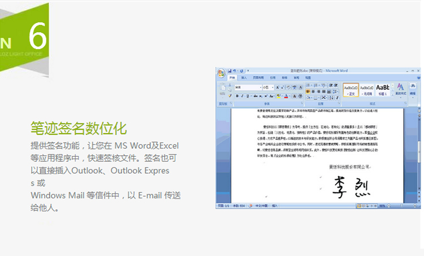This screenshot has width=424, height=256.
Task: Toggle strikethrough (abc) formatting
Action: 256,96
